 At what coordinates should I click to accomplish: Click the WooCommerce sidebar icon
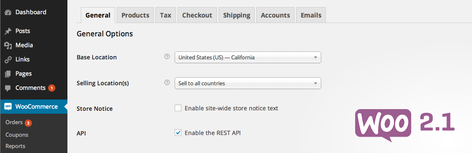[8, 107]
